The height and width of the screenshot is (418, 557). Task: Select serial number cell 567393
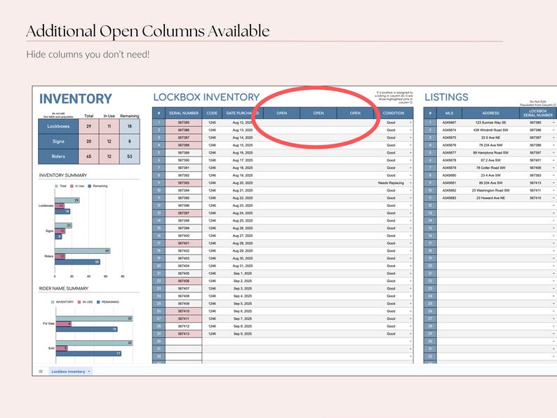(x=184, y=183)
